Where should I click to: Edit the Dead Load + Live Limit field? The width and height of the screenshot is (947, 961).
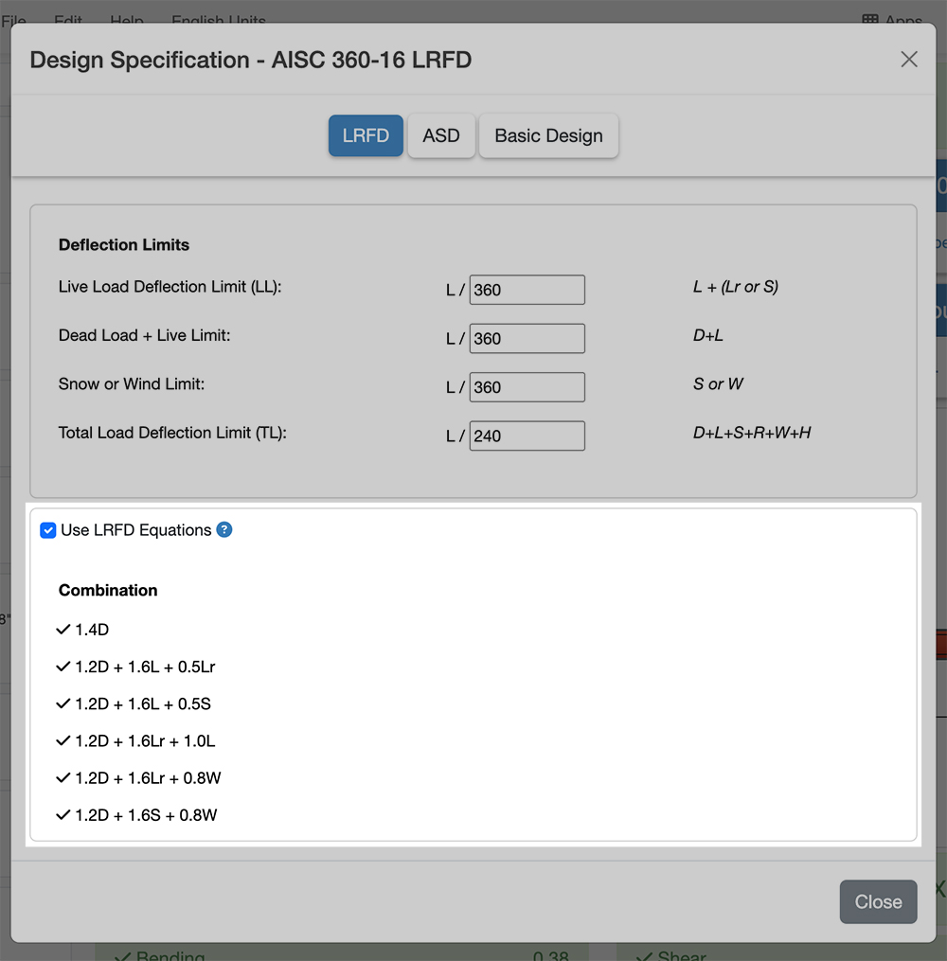click(x=527, y=338)
